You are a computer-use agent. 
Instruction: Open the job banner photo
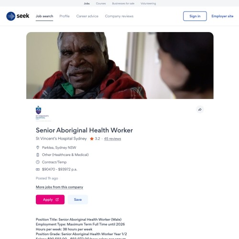(120, 65)
